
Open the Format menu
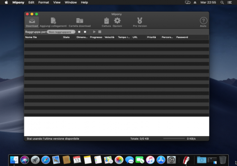[x=44, y=2]
